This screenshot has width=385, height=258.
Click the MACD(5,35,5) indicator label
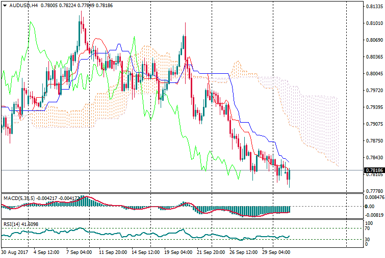click(x=18, y=198)
